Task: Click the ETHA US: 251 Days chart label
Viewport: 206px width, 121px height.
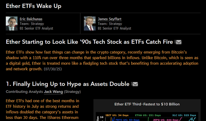Action: coord(148,115)
